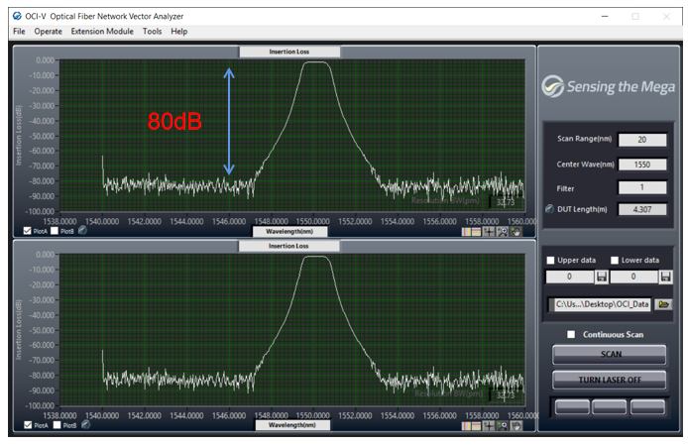Click rightmost blank button below TURN LASER OFF

pos(647,407)
